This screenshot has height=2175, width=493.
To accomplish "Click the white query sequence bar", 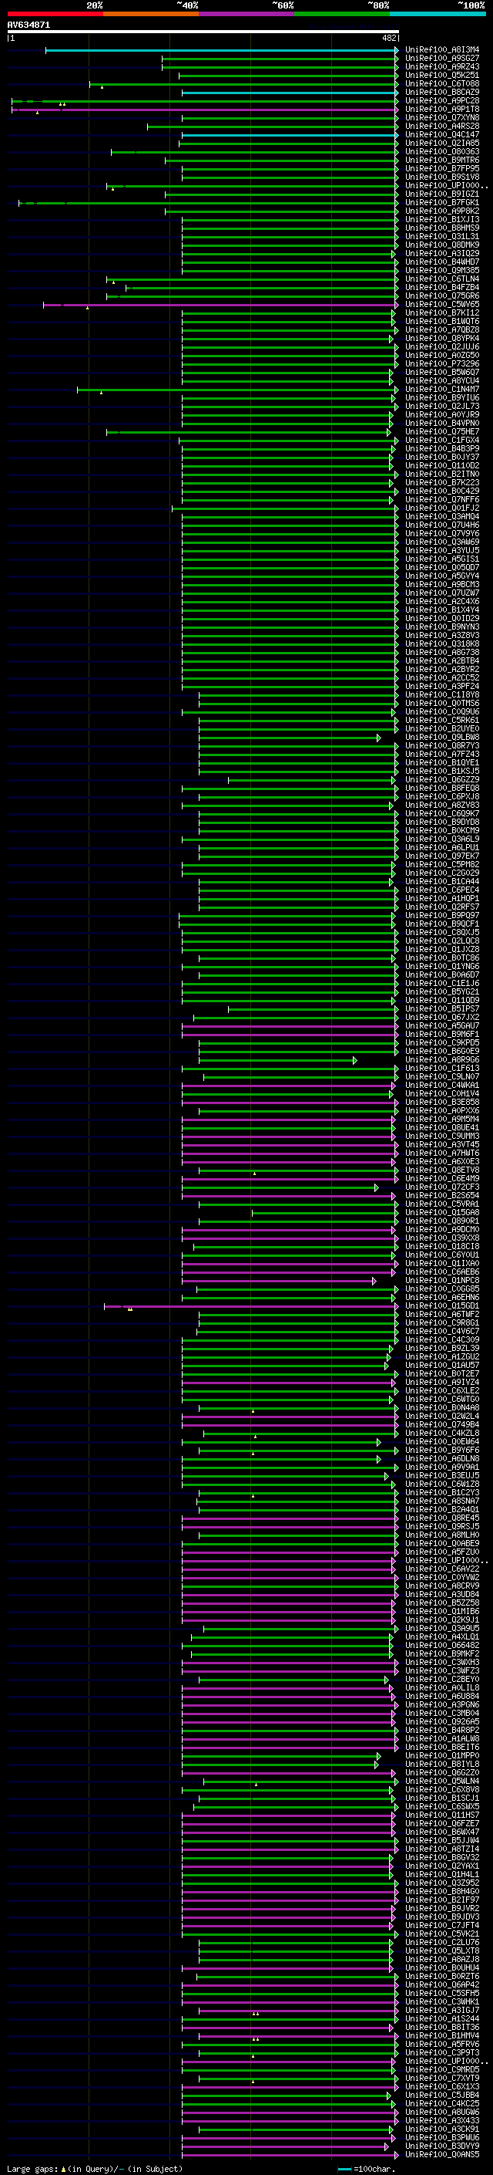I will (203, 32).
